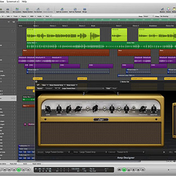The image size is (176, 176).
Task: Open the Cabinet dropdown
Action: coord(130,152)
